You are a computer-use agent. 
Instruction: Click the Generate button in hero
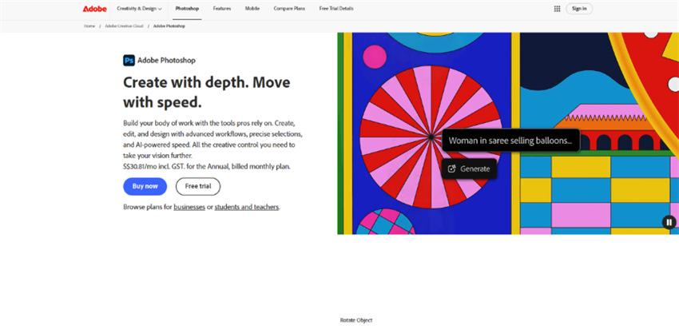pyautogui.click(x=469, y=168)
